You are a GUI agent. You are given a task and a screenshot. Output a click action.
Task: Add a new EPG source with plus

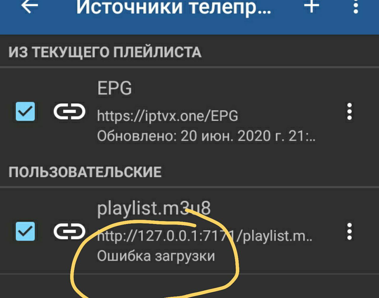312,6
